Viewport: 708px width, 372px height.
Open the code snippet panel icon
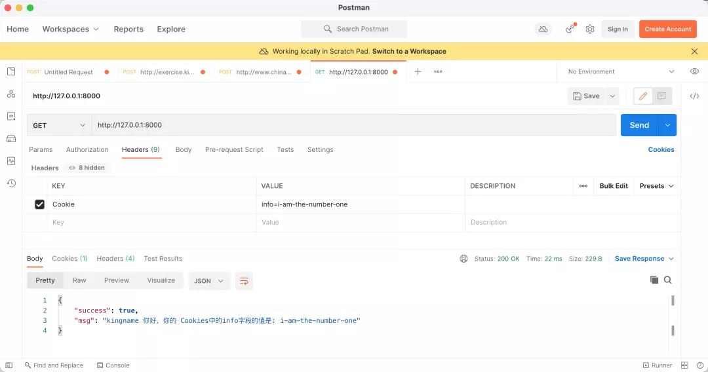(694, 96)
